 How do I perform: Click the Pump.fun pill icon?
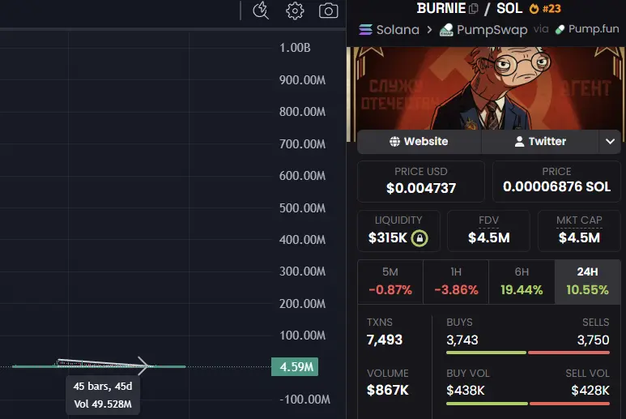pos(560,29)
